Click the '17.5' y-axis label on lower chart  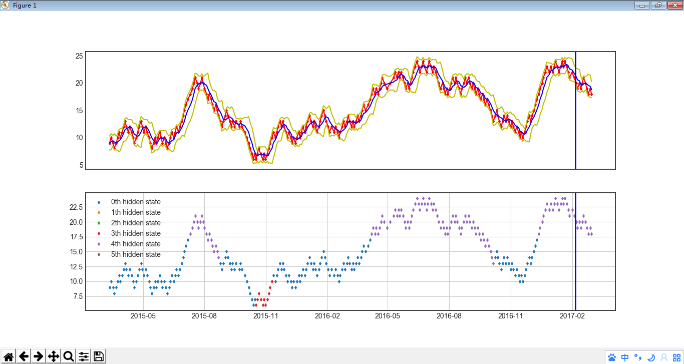click(77, 237)
